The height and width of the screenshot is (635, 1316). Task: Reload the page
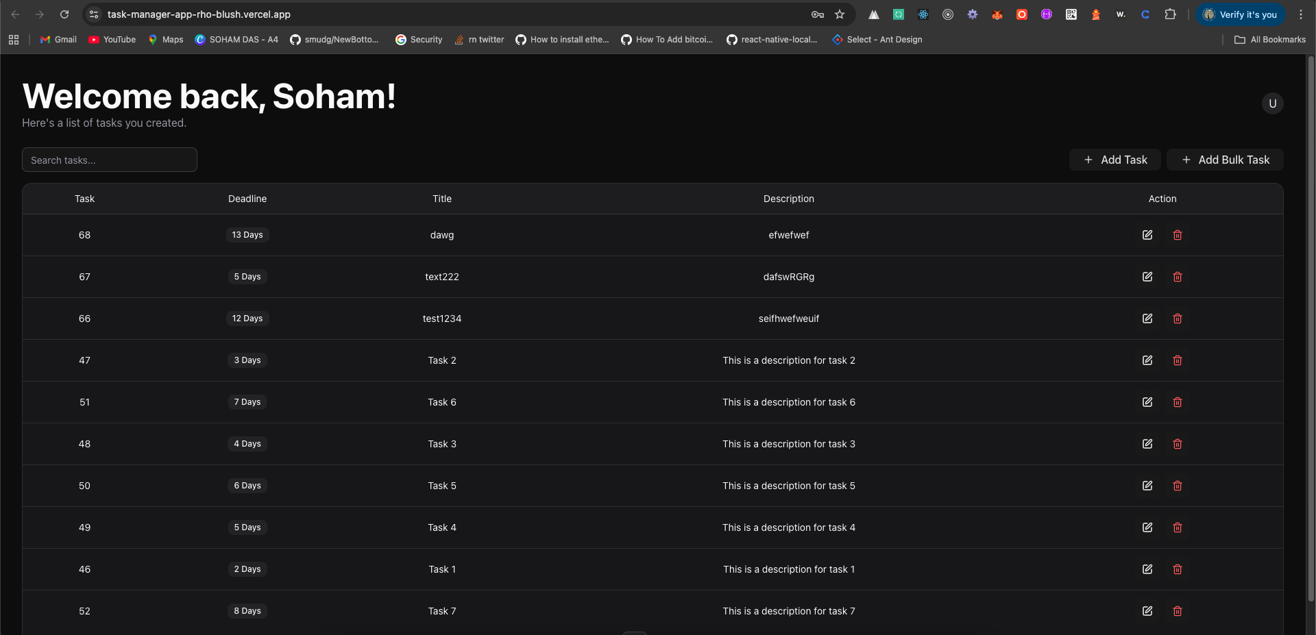point(64,14)
